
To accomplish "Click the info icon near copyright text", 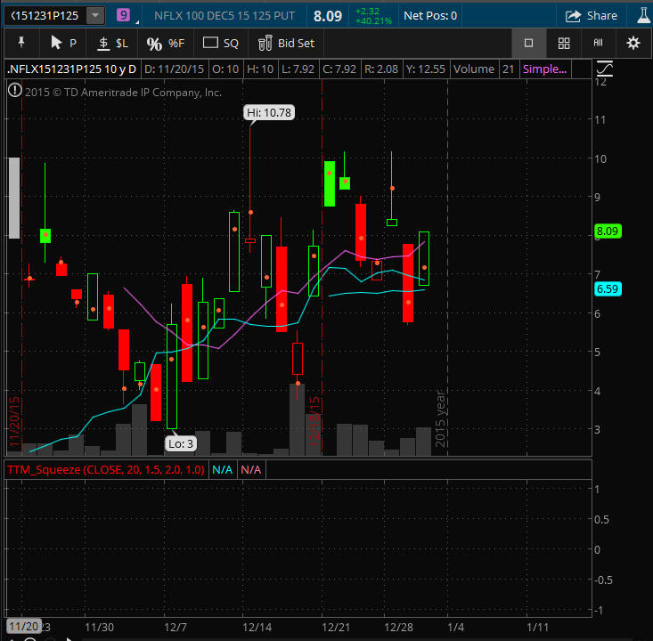I will tap(14, 90).
